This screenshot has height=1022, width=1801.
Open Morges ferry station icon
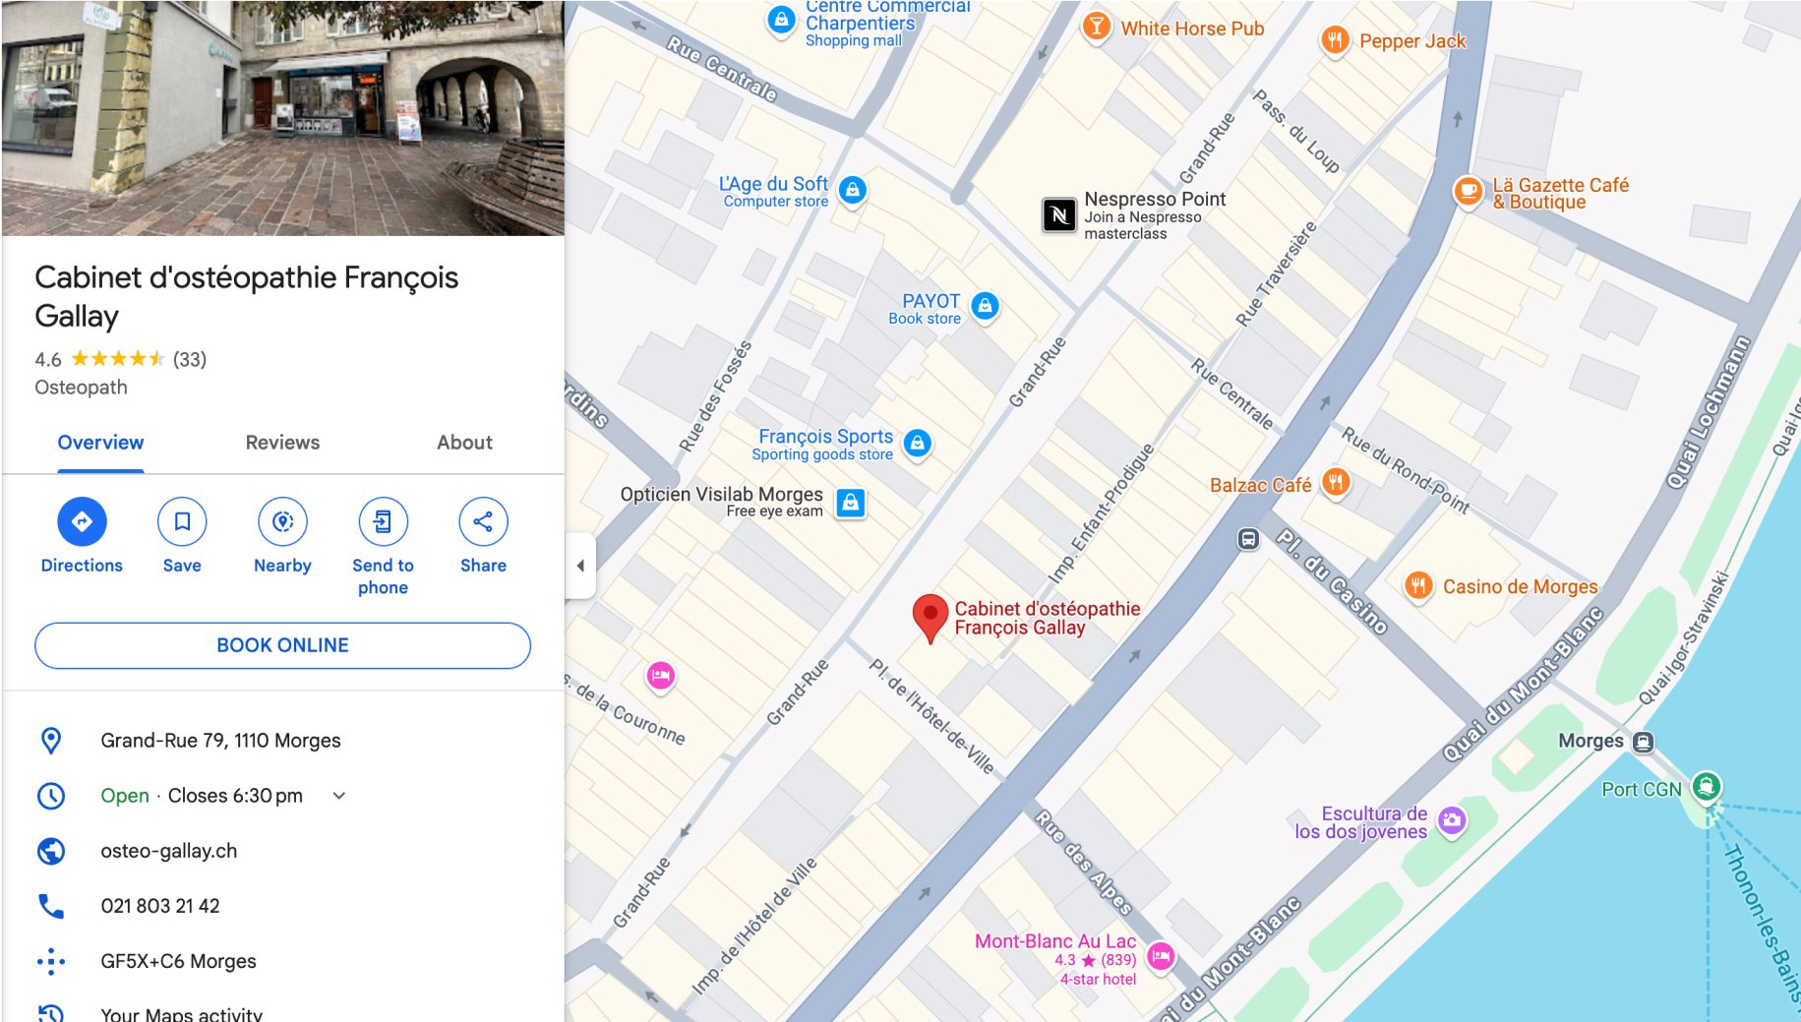[1643, 742]
